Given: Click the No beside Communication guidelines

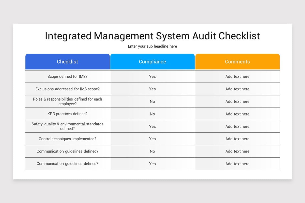Looking at the screenshot, I should (x=152, y=151).
